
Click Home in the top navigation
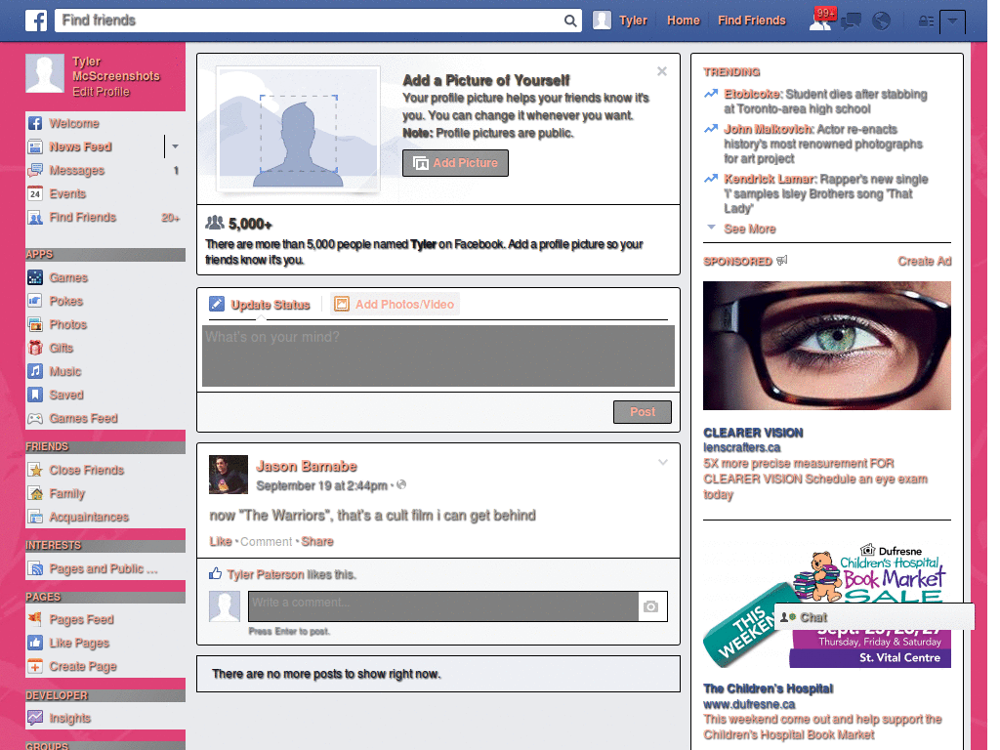click(683, 20)
